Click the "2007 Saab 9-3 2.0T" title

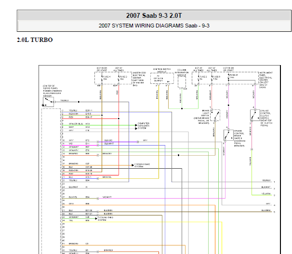(154, 15)
